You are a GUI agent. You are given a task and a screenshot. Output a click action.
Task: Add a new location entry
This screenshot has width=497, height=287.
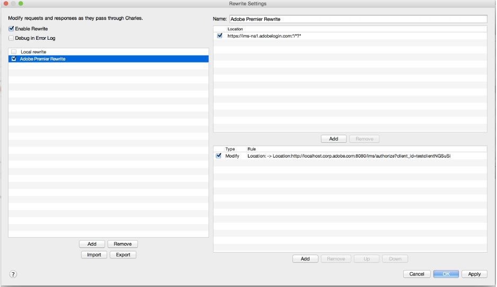click(x=333, y=139)
